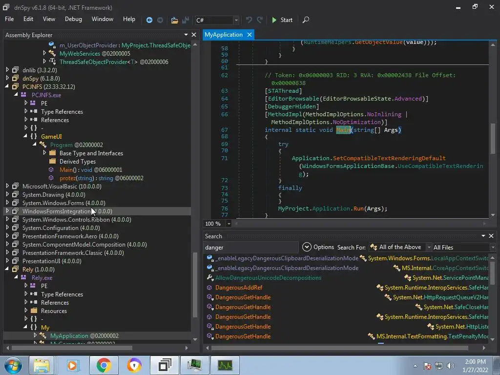Screen dimensions: 500x375
Task: Click SetCompatibleTextRenderingDefault in the code
Action: click(x=389, y=158)
